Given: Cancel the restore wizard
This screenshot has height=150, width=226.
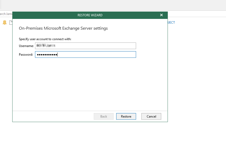Looking at the screenshot, I should [x=151, y=116].
